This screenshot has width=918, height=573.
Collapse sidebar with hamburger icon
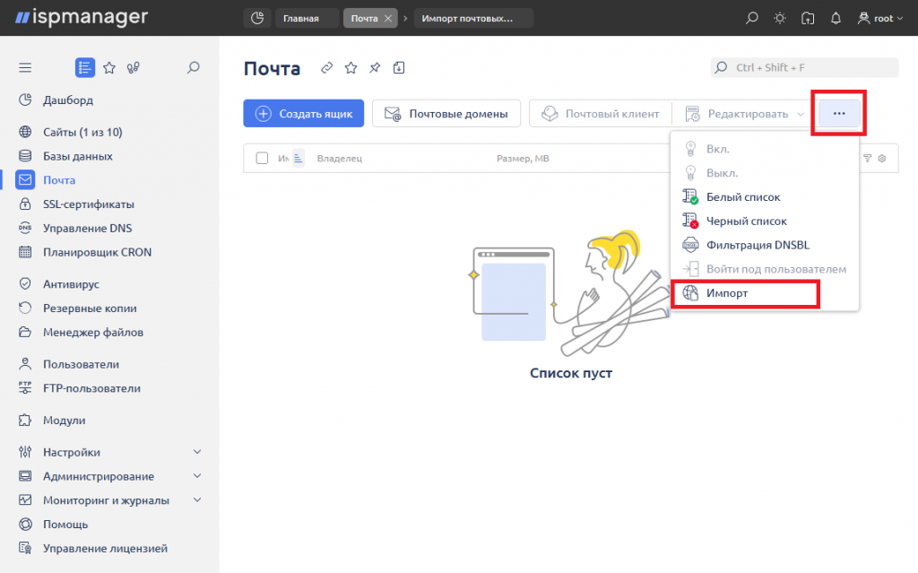tap(25, 68)
